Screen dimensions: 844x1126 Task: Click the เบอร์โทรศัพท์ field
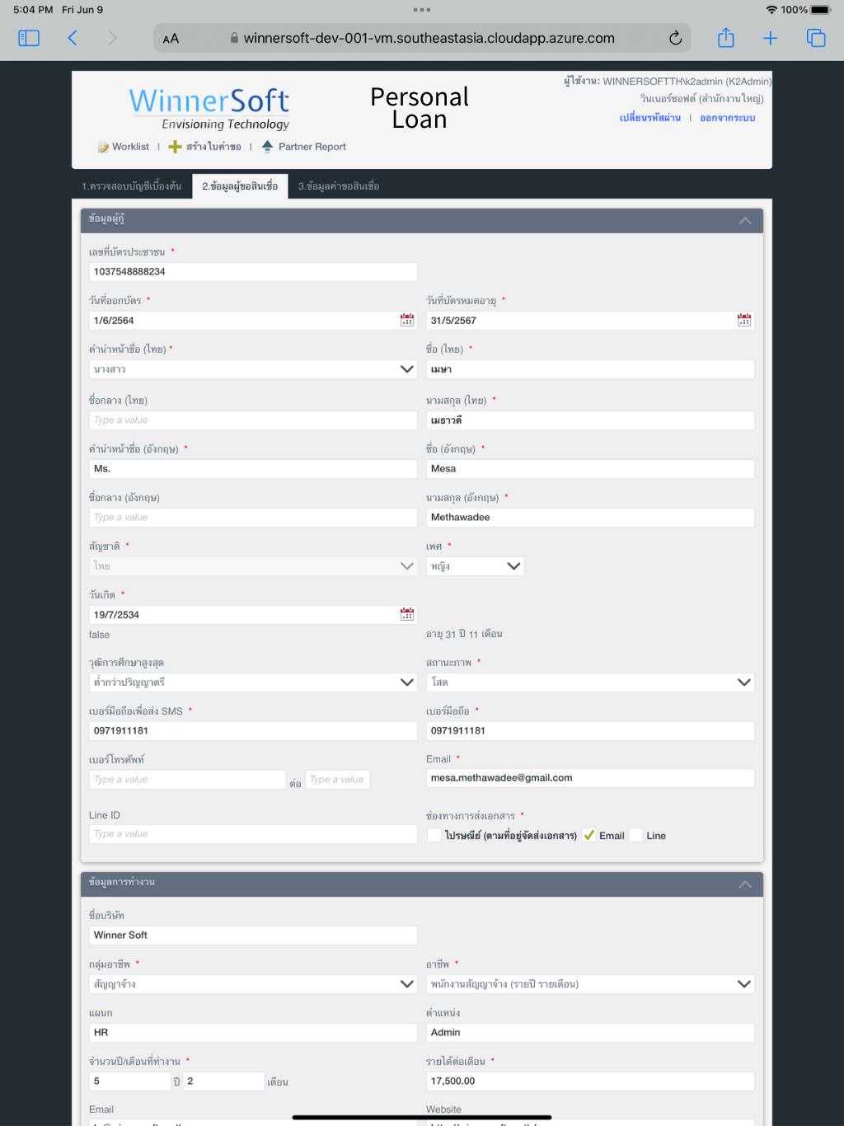coord(187,780)
